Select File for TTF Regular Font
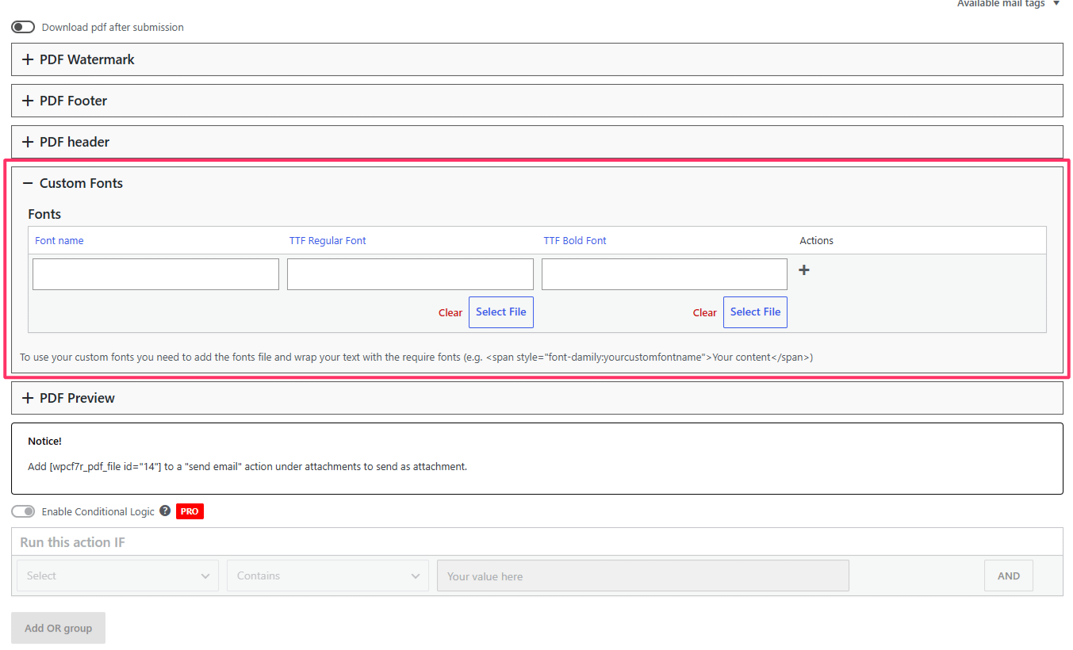 501,312
